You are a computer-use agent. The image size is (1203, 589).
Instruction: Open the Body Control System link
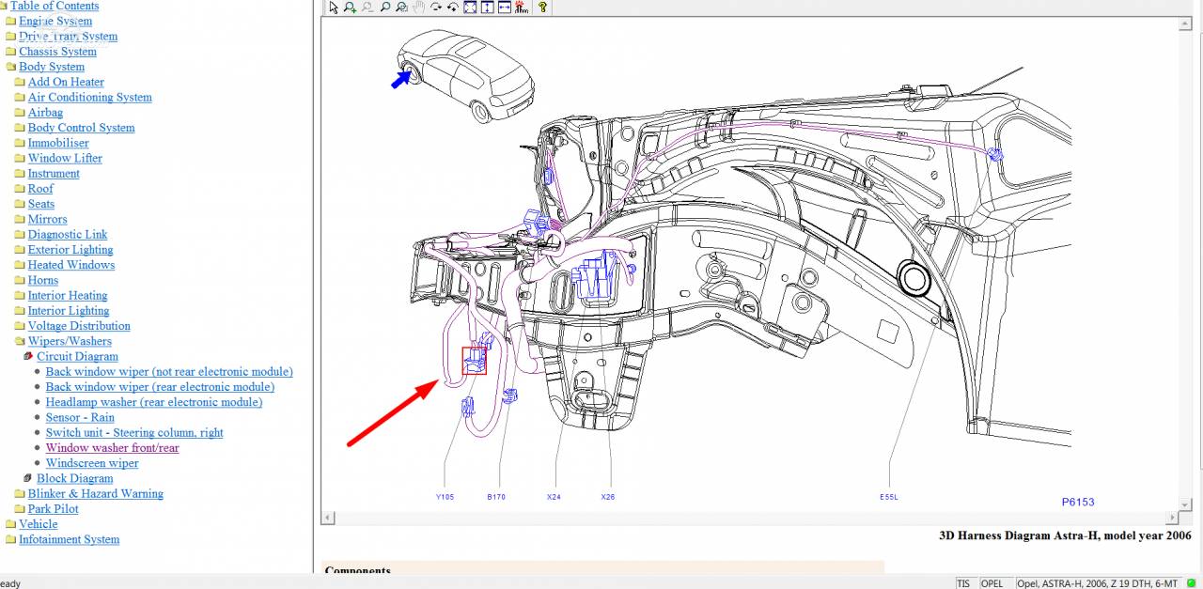[81, 128]
